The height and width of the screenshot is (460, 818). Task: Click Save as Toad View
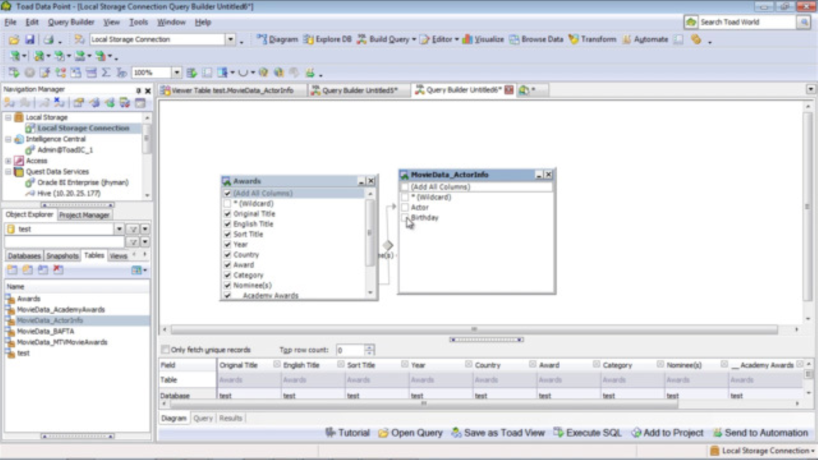tap(498, 433)
